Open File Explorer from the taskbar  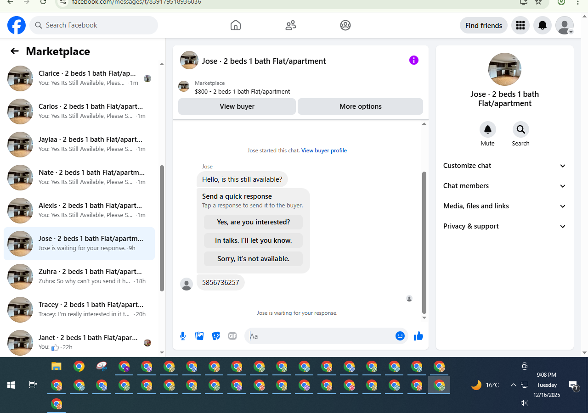pos(57,366)
